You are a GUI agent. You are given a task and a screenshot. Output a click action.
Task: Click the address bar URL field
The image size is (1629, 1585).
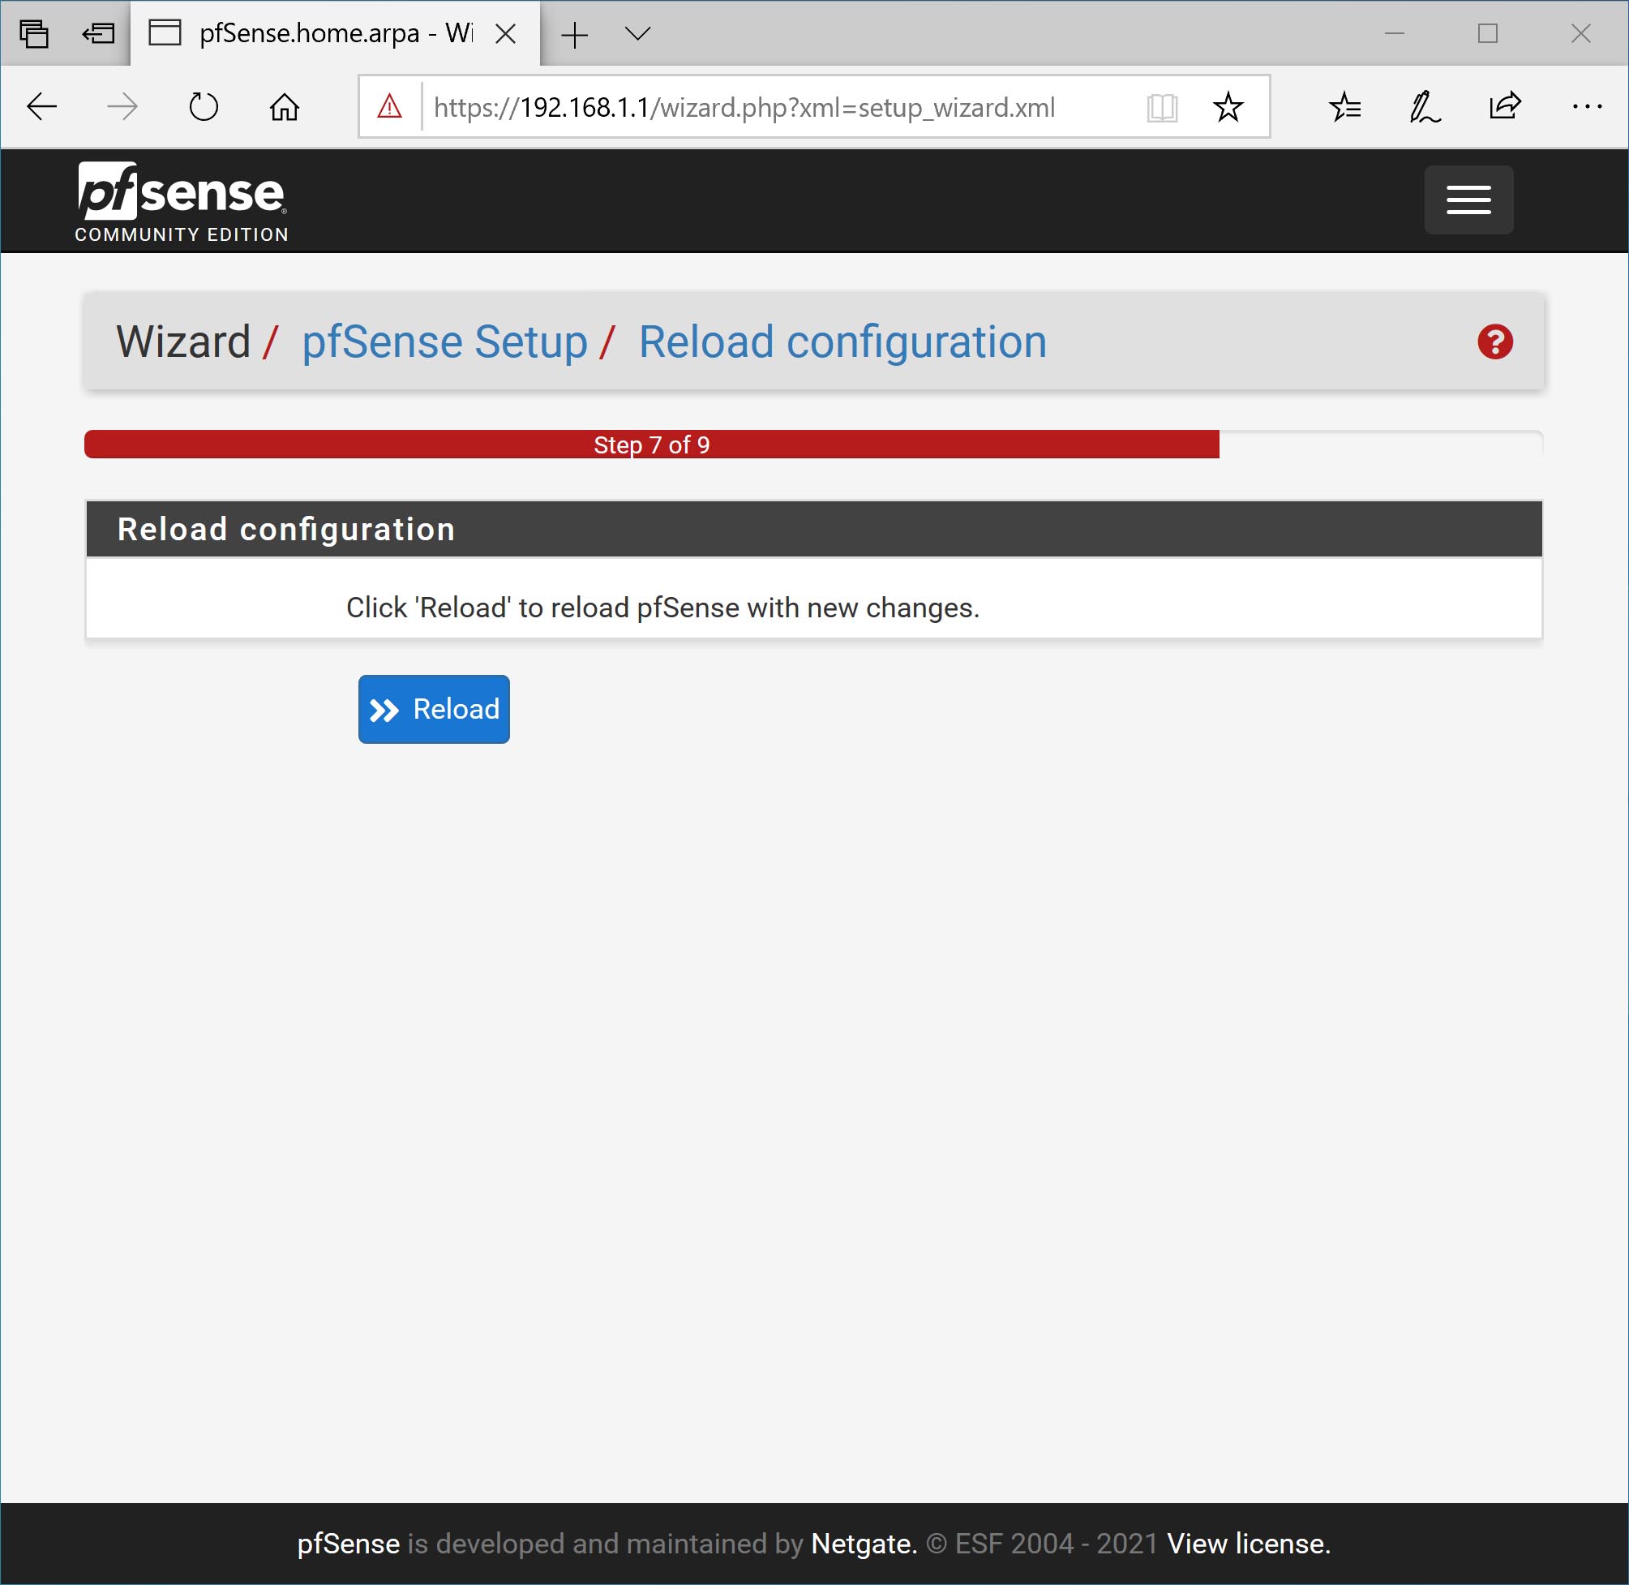click(774, 107)
